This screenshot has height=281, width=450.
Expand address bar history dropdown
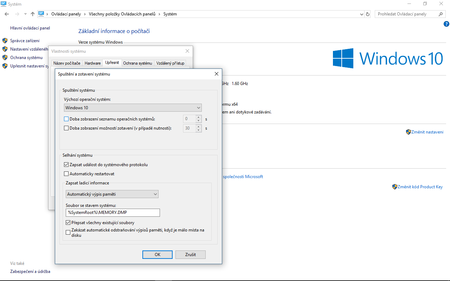pos(362,14)
